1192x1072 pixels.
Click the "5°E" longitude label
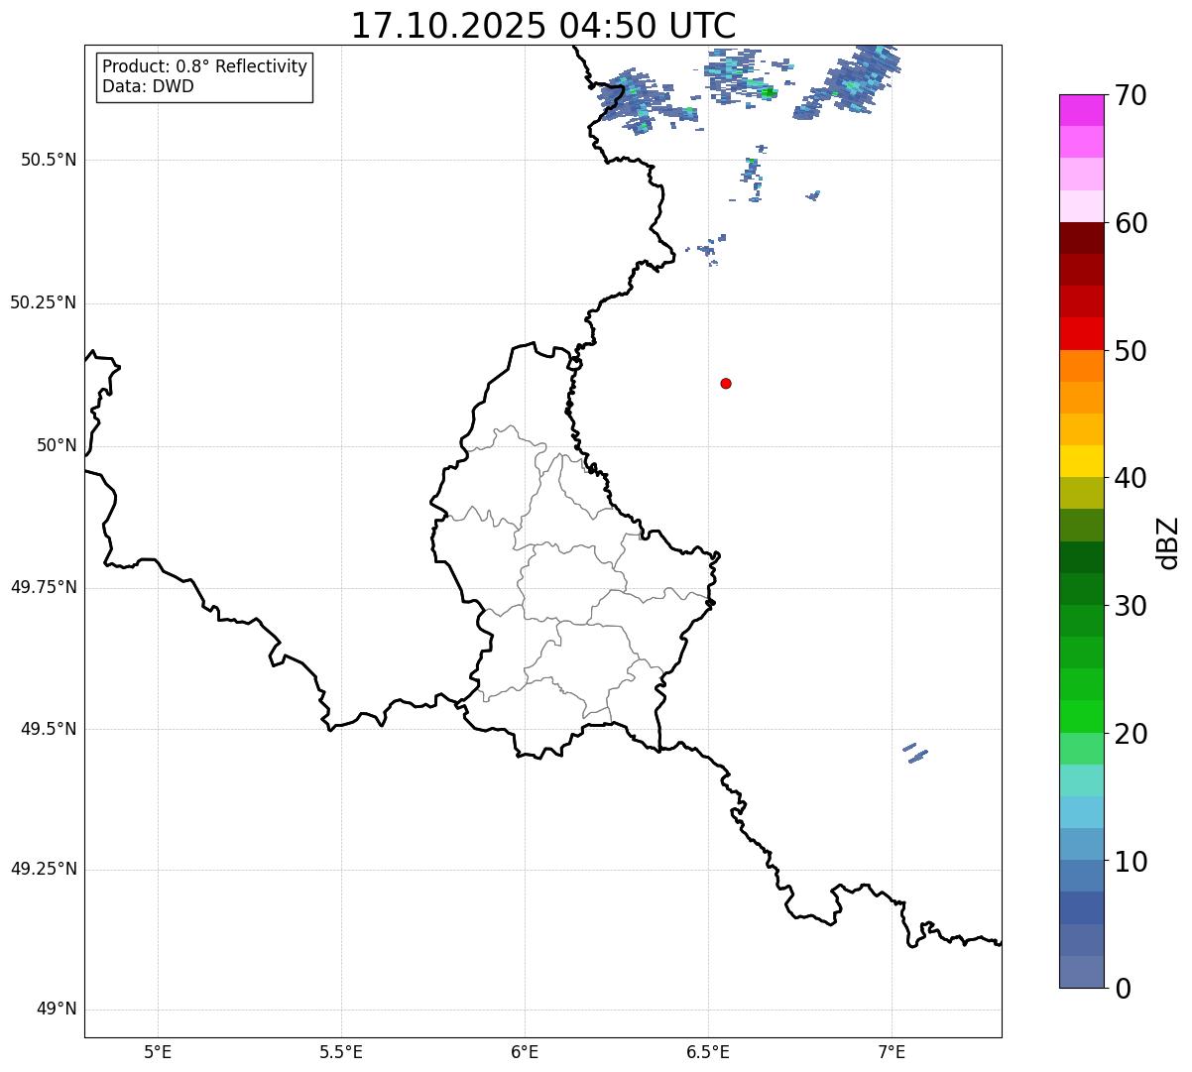(158, 1051)
